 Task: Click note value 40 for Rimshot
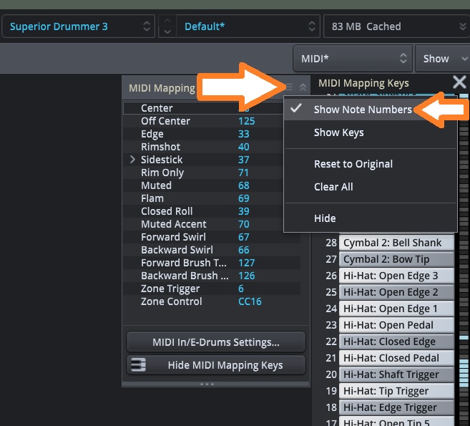tap(243, 147)
